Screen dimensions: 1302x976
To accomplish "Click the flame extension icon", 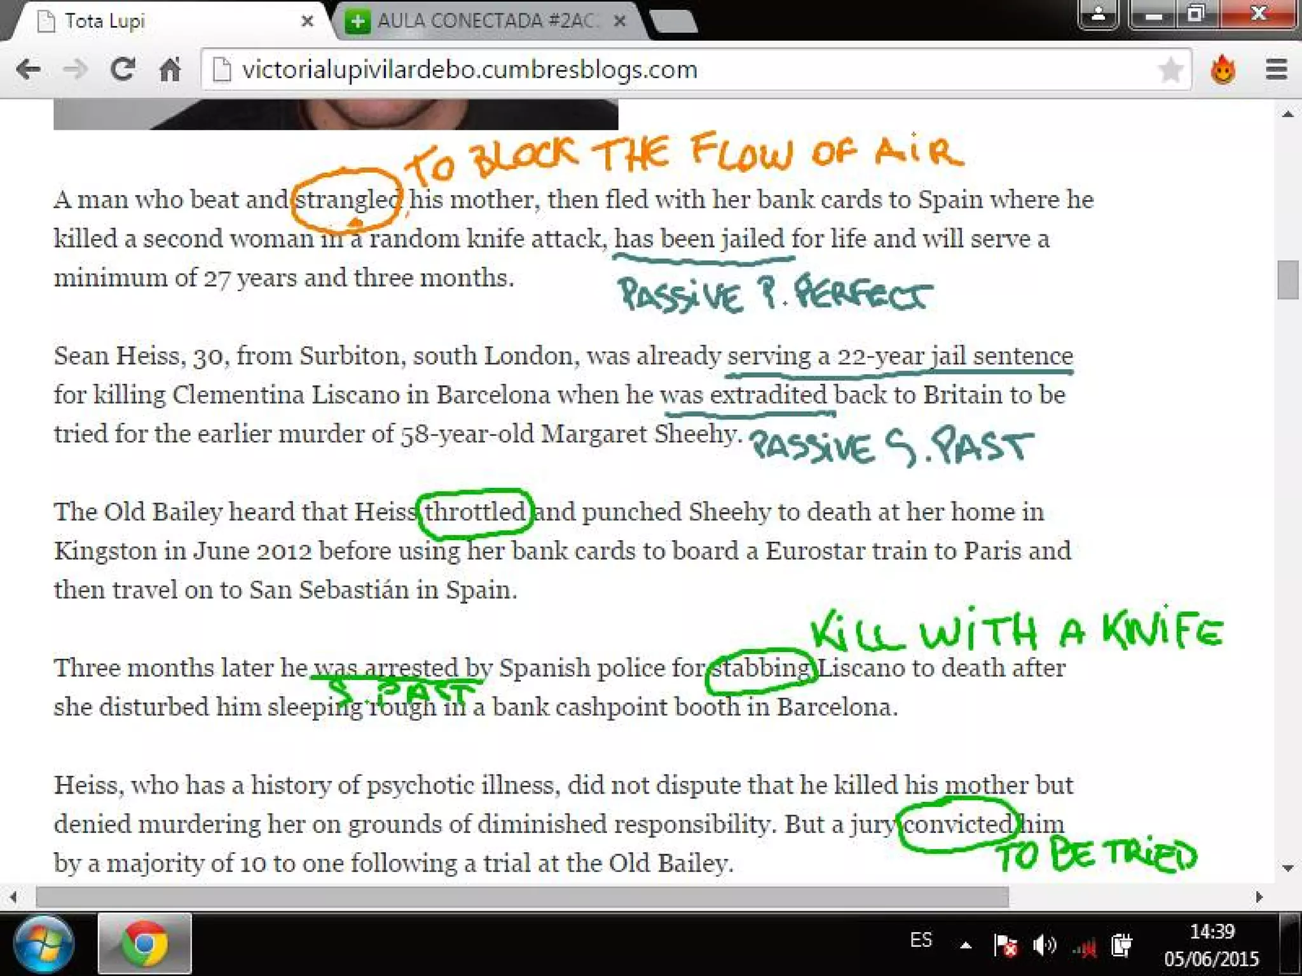I will (1223, 69).
